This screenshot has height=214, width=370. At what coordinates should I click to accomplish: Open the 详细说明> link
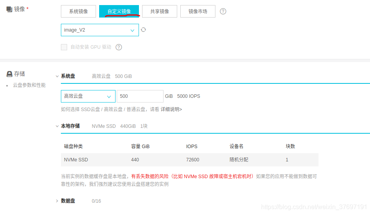tap(171, 110)
